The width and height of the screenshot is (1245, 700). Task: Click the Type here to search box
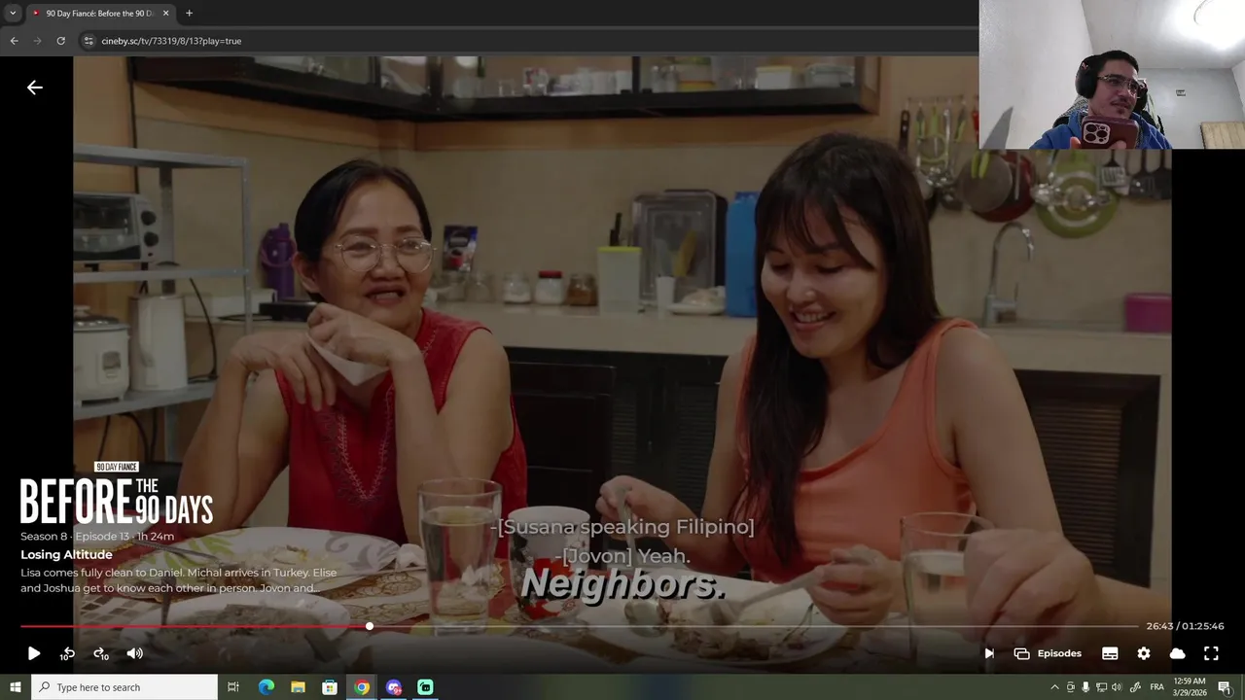coord(124,687)
